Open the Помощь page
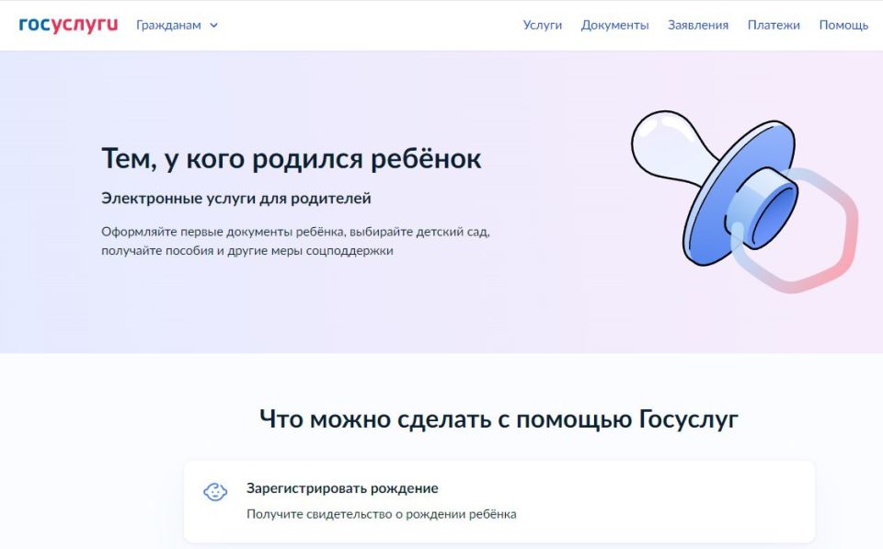Screen dimensions: 883x549 click(842, 25)
